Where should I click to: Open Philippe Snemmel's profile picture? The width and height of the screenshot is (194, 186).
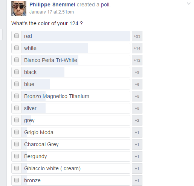(19, 8)
